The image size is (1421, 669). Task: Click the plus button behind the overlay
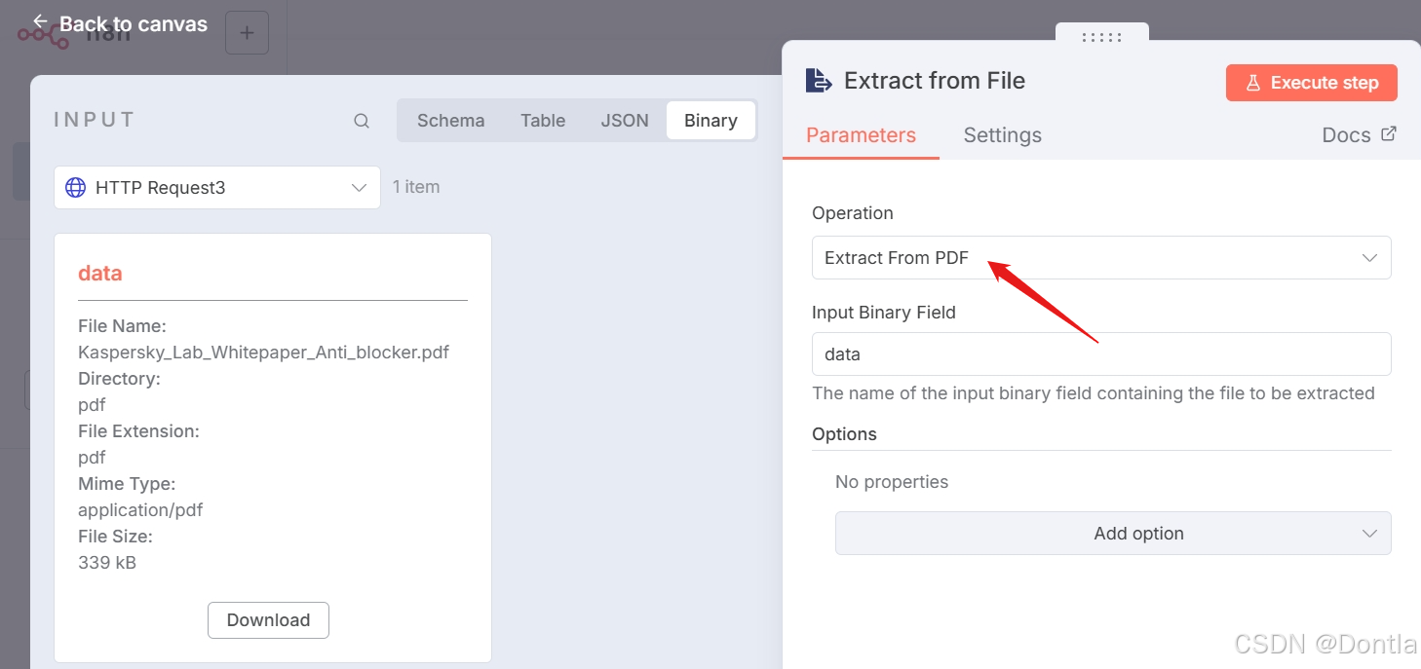(247, 33)
